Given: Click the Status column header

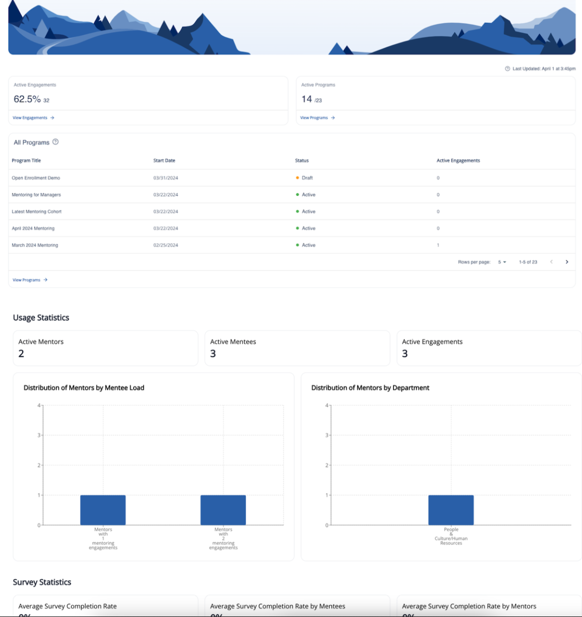Looking at the screenshot, I should coord(302,161).
